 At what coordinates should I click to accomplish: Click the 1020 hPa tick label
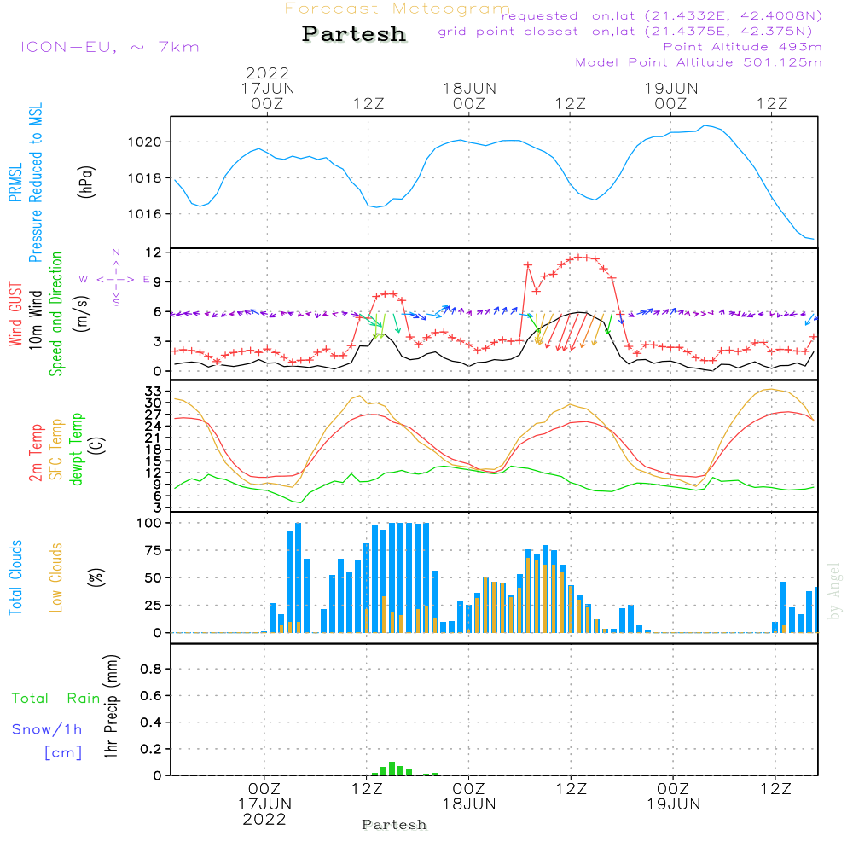coord(144,142)
